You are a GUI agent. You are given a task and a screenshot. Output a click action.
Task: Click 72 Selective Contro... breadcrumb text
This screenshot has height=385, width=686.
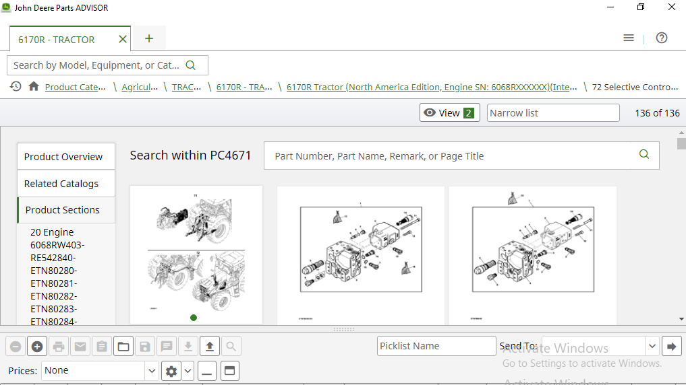635,87
